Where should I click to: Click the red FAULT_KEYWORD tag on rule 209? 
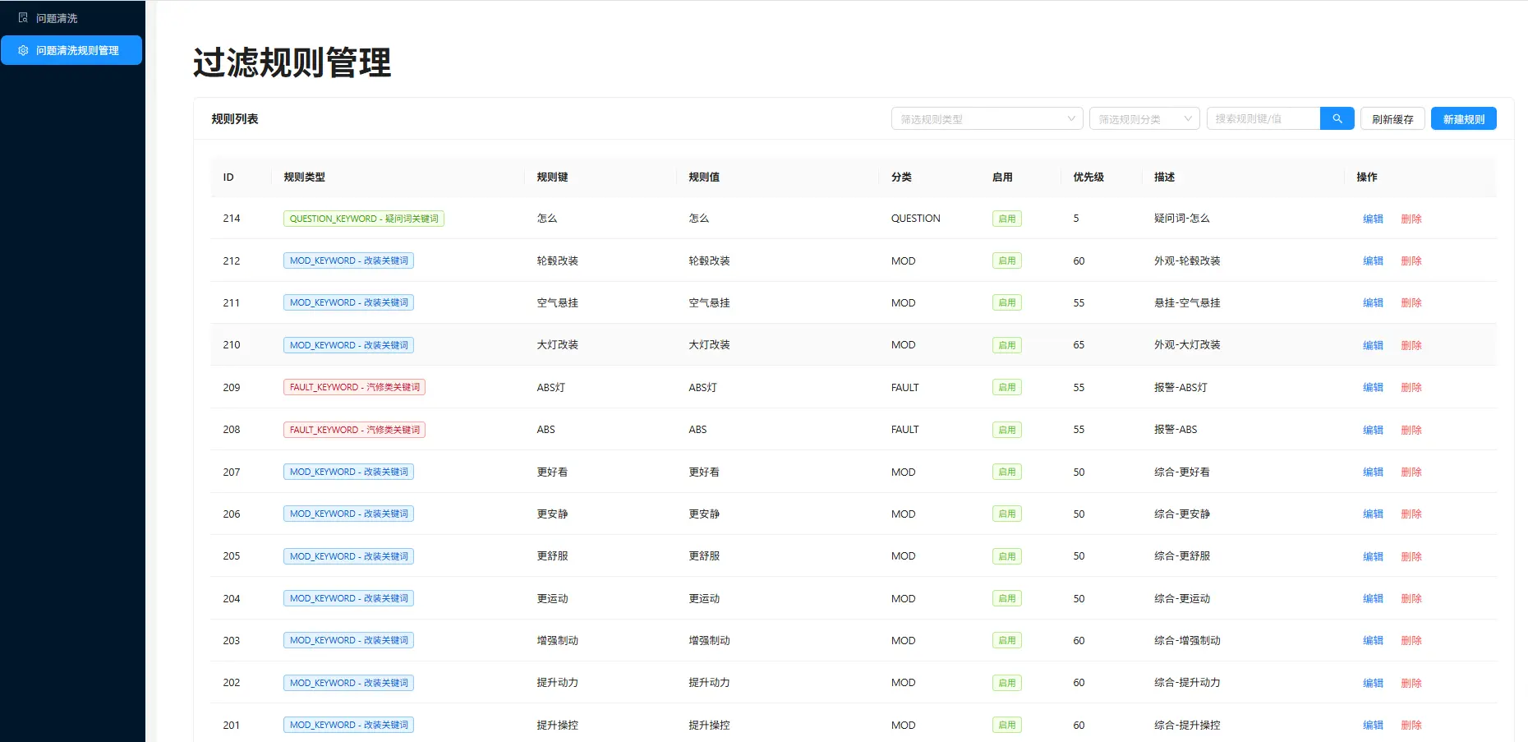click(354, 387)
